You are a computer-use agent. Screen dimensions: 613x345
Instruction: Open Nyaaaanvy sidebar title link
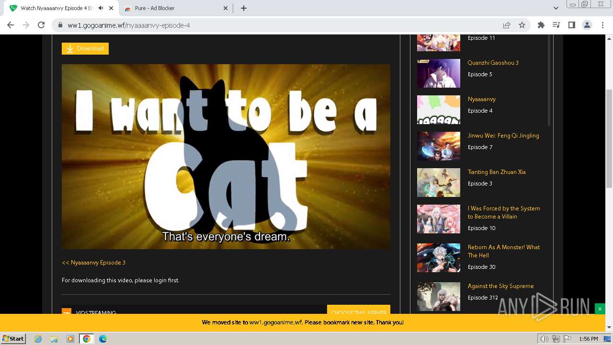pos(482,99)
